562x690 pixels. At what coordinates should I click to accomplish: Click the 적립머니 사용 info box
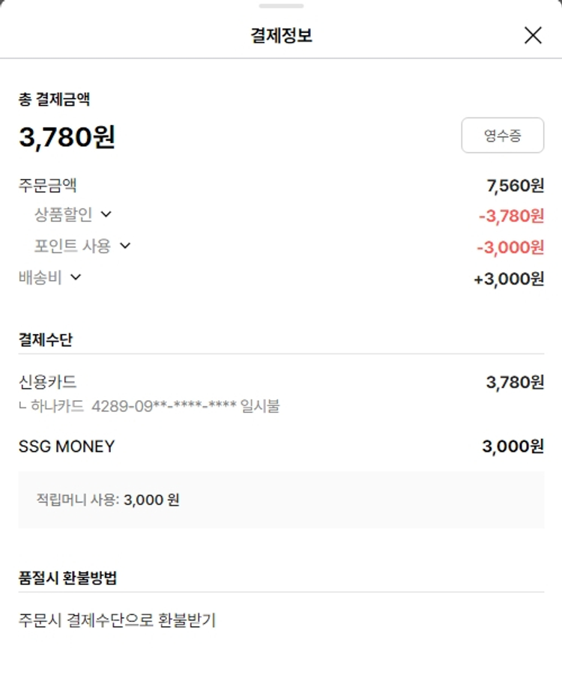click(281, 500)
